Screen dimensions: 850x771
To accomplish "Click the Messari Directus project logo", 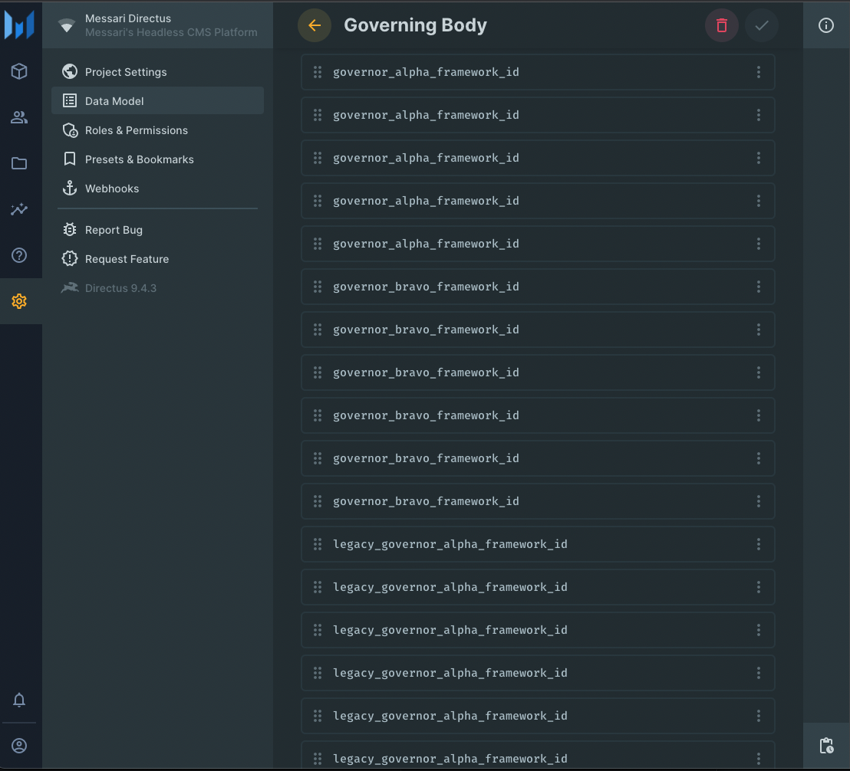I will point(67,25).
